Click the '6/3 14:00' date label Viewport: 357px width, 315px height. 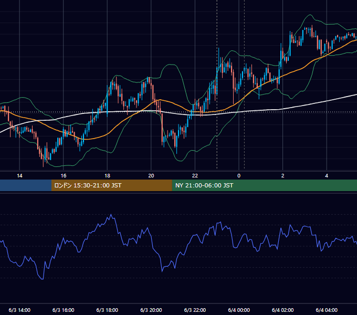(19, 310)
